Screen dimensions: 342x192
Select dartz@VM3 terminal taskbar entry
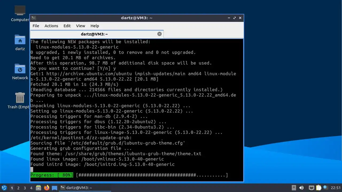(x=85, y=188)
